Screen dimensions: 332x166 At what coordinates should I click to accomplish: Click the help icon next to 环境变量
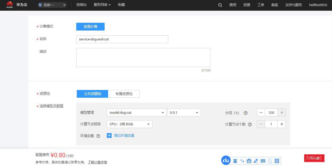click(98, 136)
